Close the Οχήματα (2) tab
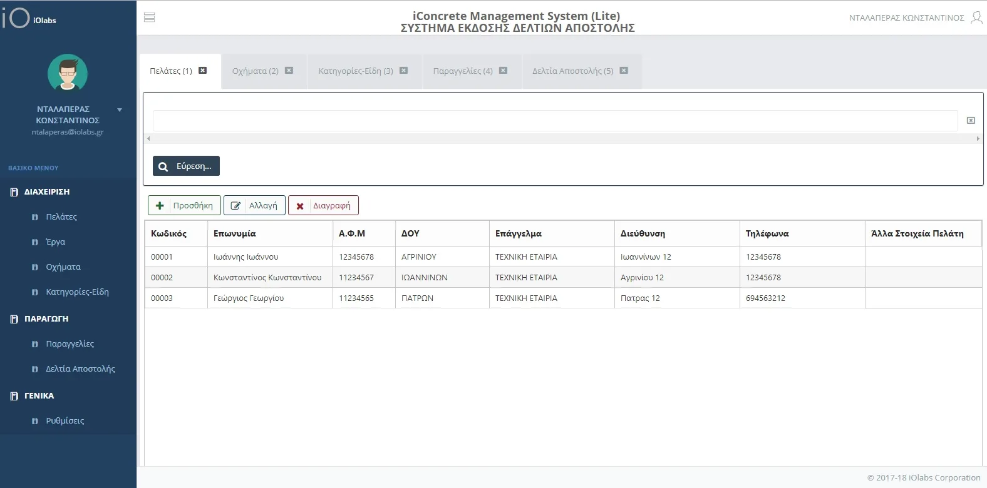The width and height of the screenshot is (987, 488). click(x=289, y=71)
